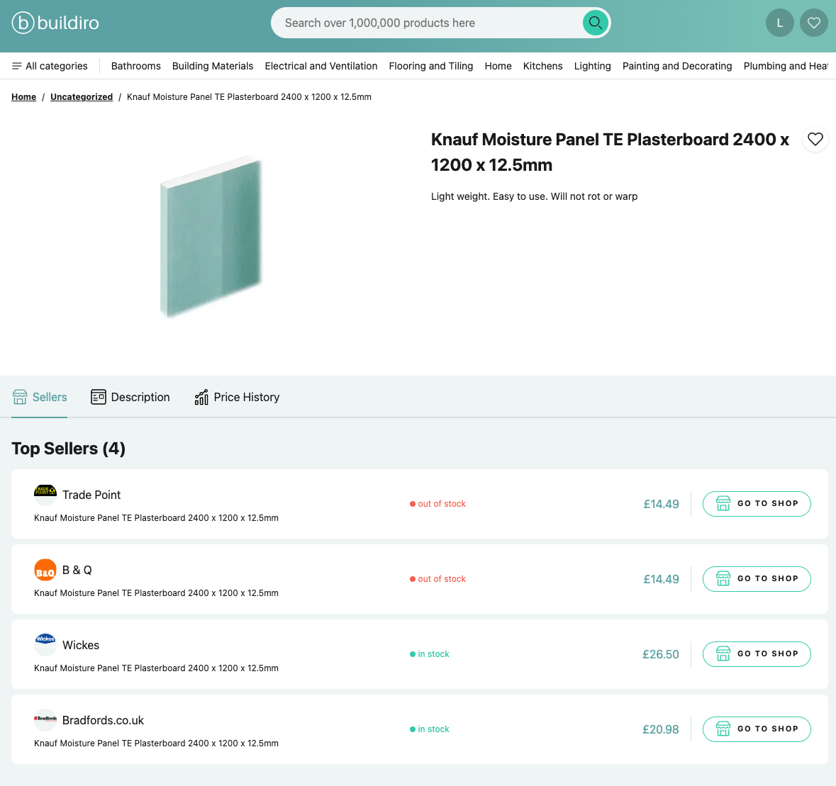Click Wickes in stock status

pos(430,654)
